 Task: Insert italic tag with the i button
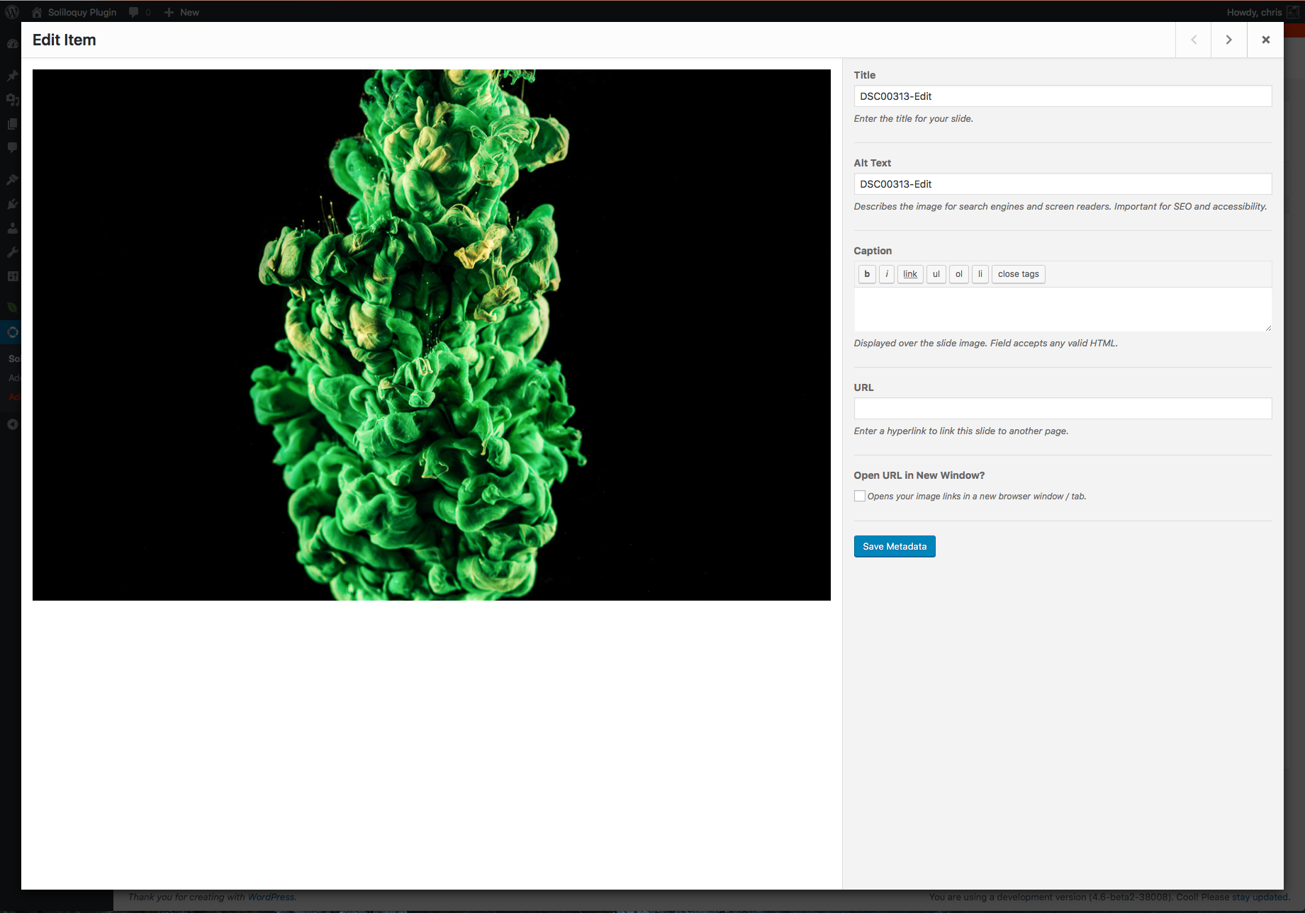point(887,274)
